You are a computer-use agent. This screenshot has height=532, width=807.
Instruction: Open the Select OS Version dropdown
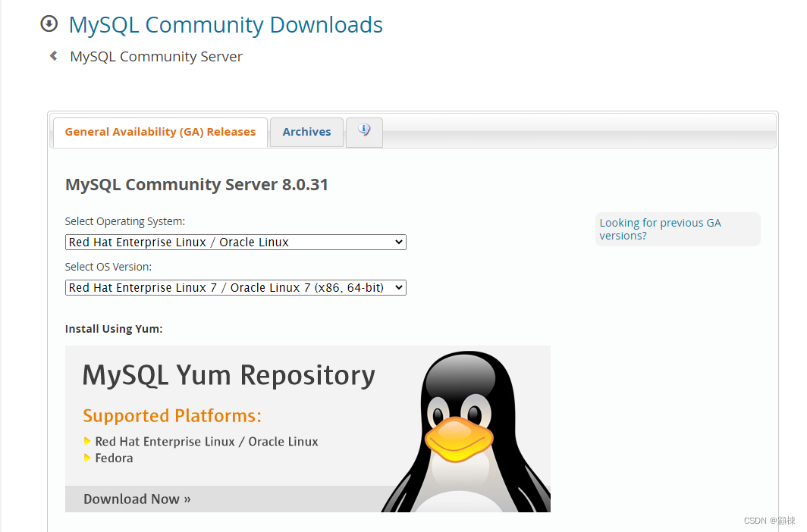pos(235,287)
